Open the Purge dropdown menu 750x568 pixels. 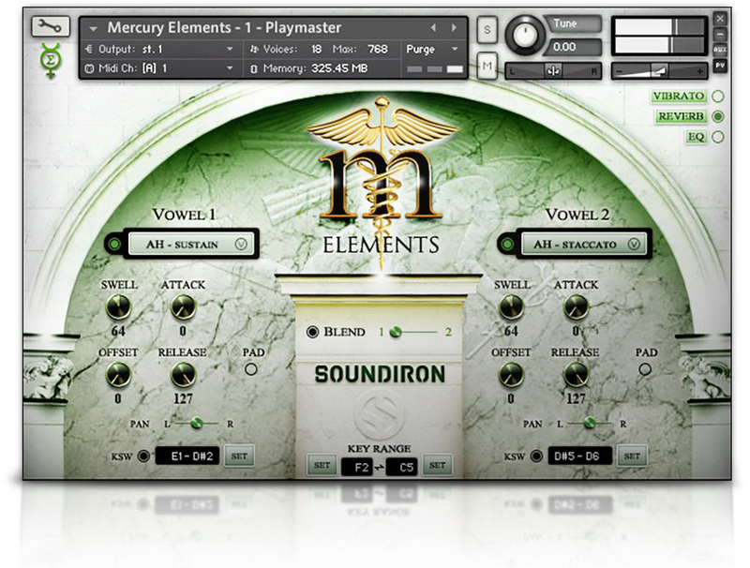(433, 50)
